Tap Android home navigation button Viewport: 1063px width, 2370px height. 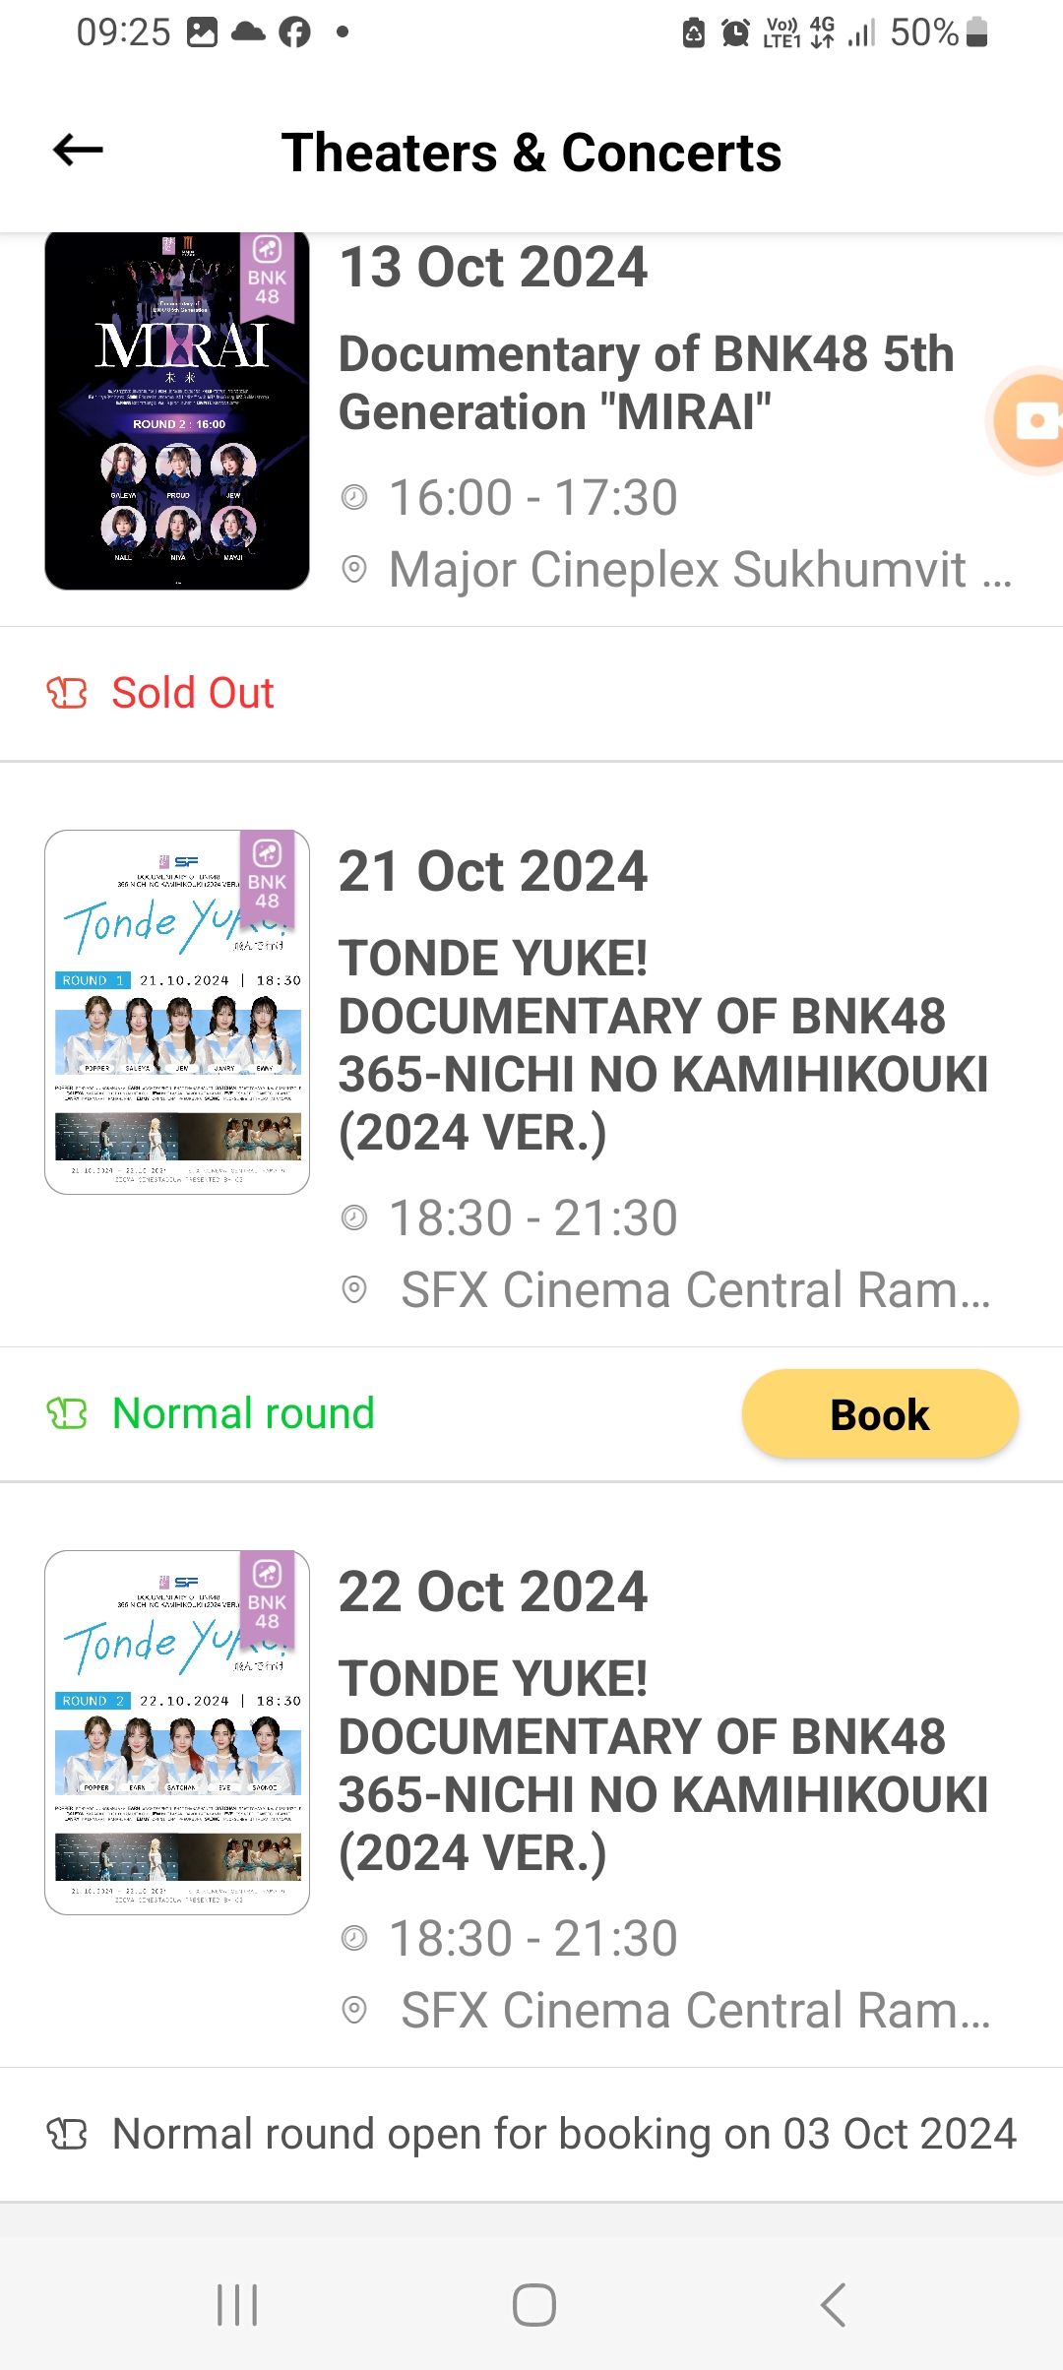point(533,2305)
